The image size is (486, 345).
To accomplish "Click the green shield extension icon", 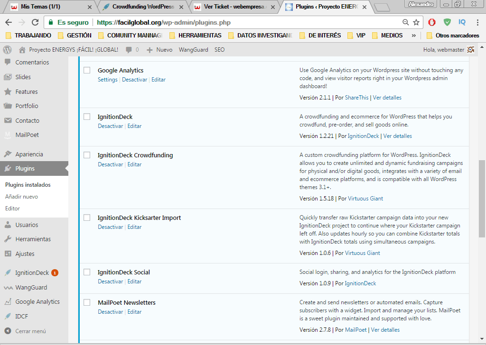I will (447, 22).
